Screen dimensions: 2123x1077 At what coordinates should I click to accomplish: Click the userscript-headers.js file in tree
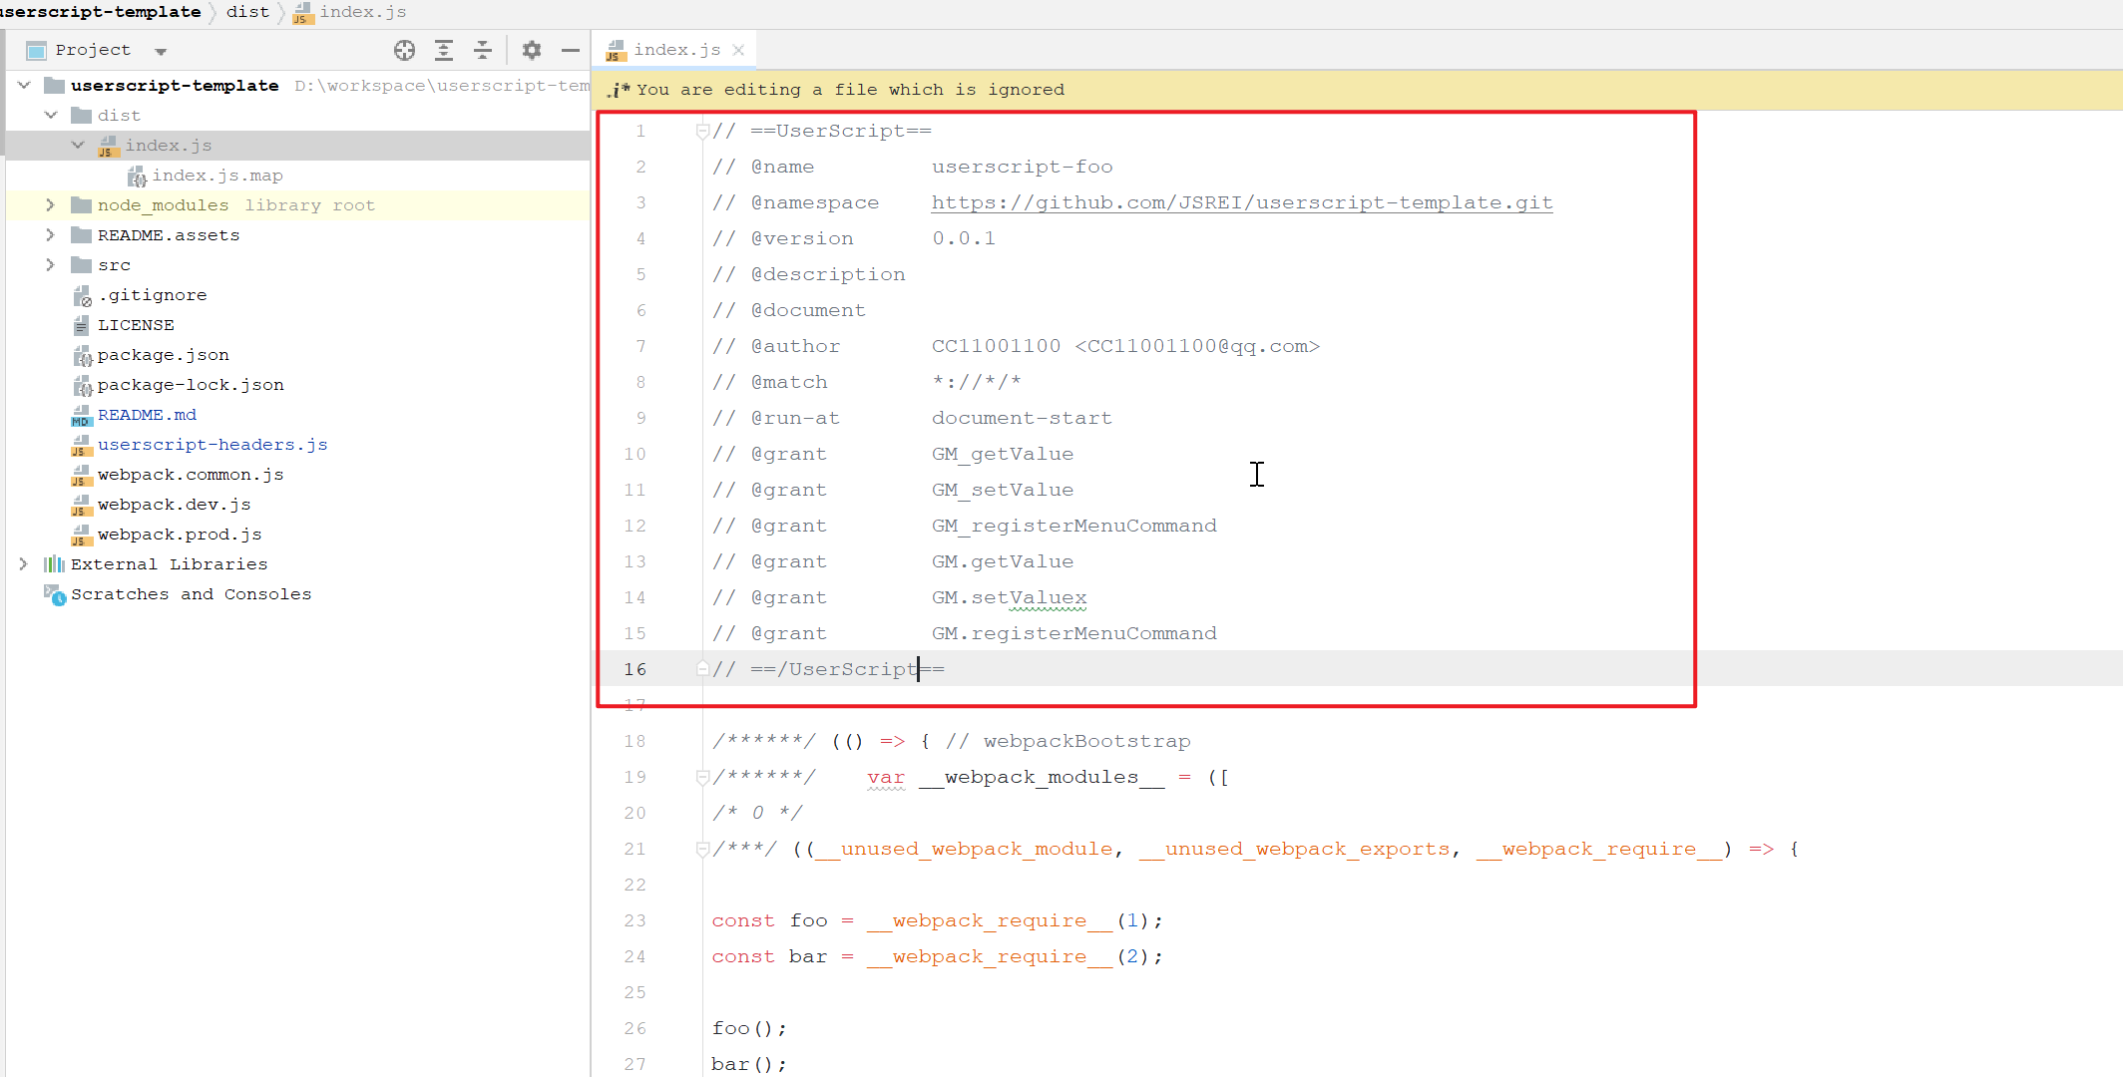pyautogui.click(x=212, y=443)
